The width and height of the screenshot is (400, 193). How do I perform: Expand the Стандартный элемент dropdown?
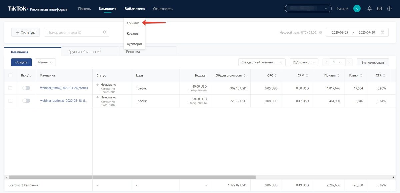(x=262, y=62)
